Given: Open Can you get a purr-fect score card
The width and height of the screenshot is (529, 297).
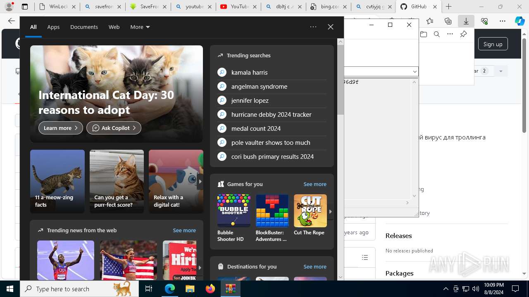Looking at the screenshot, I should 117,181.
